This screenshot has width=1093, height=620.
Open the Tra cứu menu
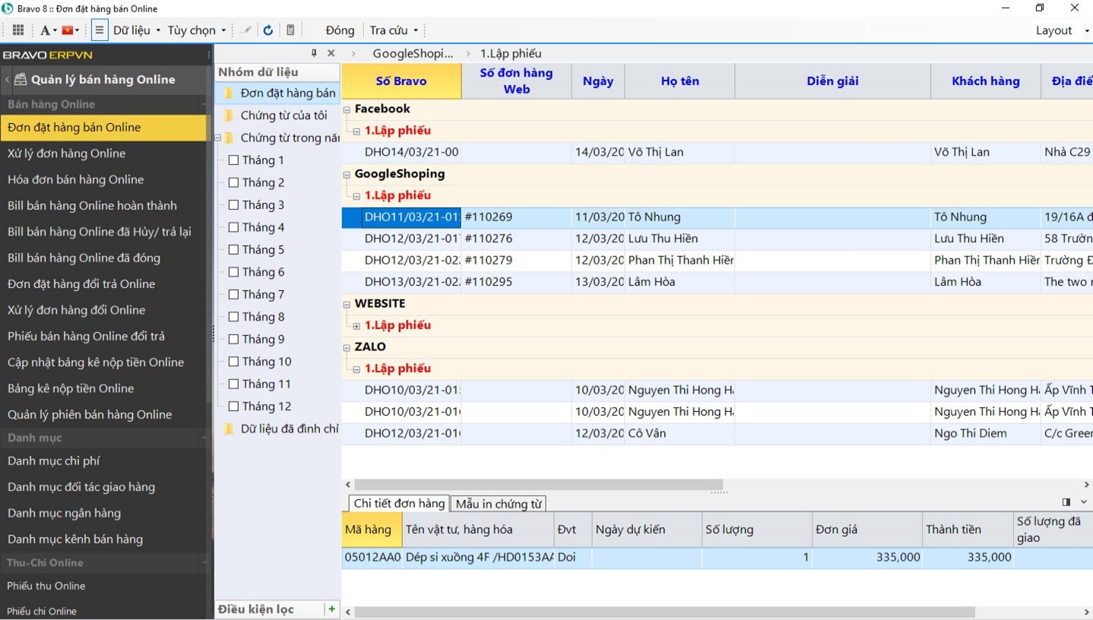(394, 30)
